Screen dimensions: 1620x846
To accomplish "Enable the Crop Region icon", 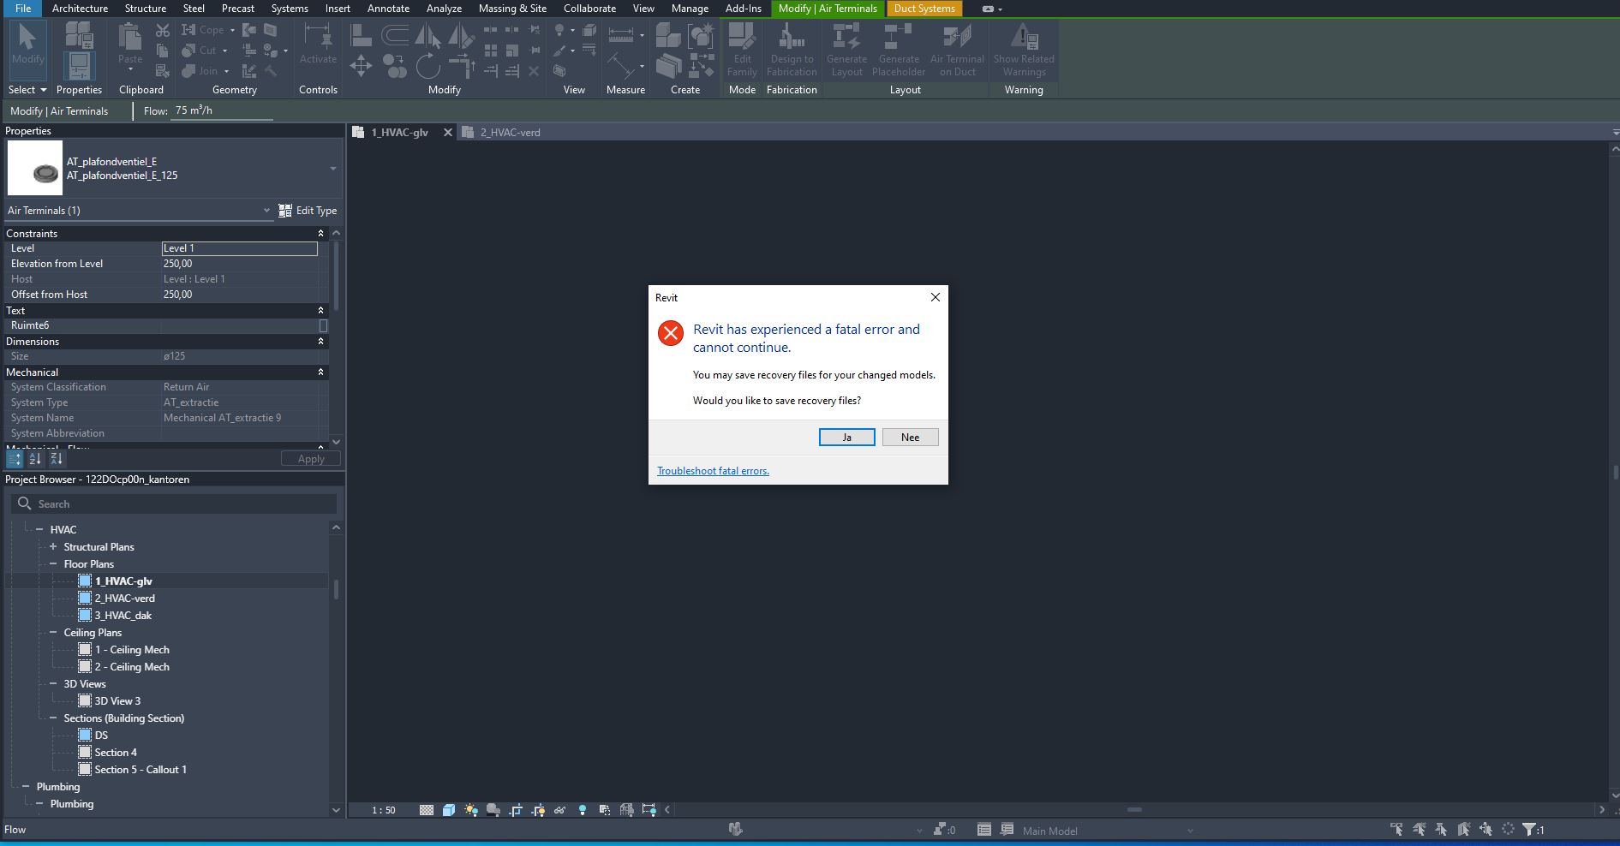I will tap(516, 810).
